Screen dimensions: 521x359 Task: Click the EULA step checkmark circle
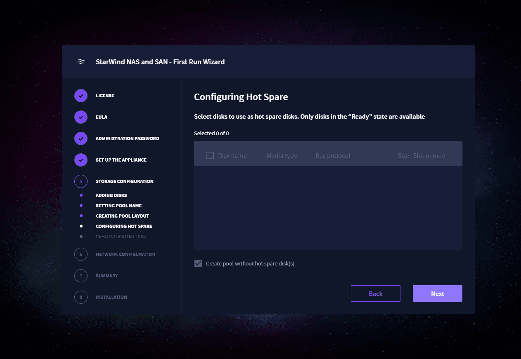81,117
